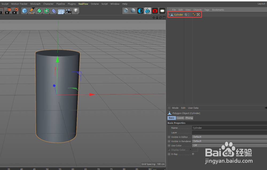
Task: Click the Cylinder layer square icon
Action: 186,15
